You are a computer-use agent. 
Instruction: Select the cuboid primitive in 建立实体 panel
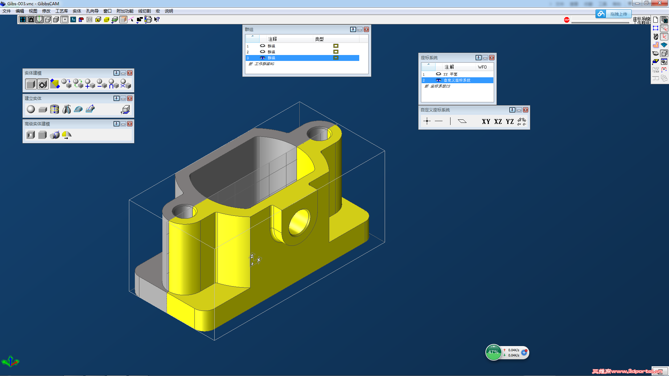point(43,110)
